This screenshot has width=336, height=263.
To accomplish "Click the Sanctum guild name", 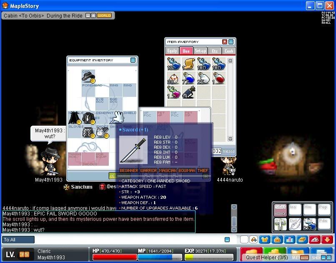I will (82, 187).
